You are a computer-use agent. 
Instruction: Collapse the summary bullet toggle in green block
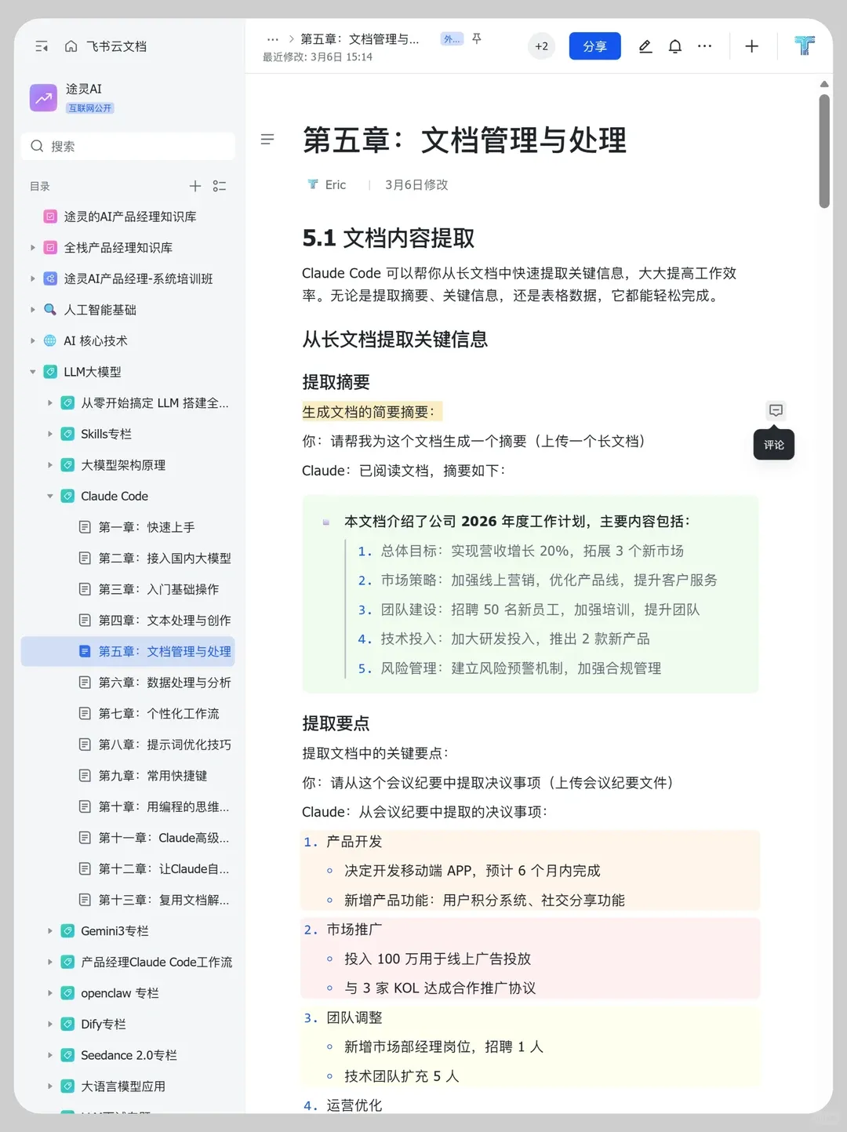[x=326, y=522]
